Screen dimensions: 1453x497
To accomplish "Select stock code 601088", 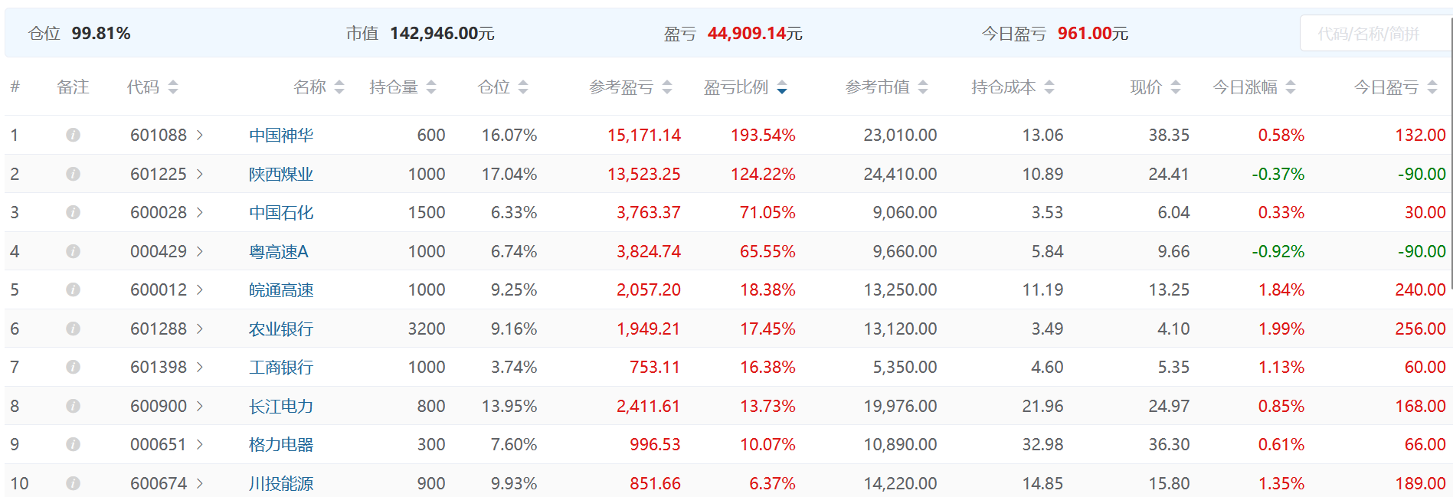I will 159,136.
